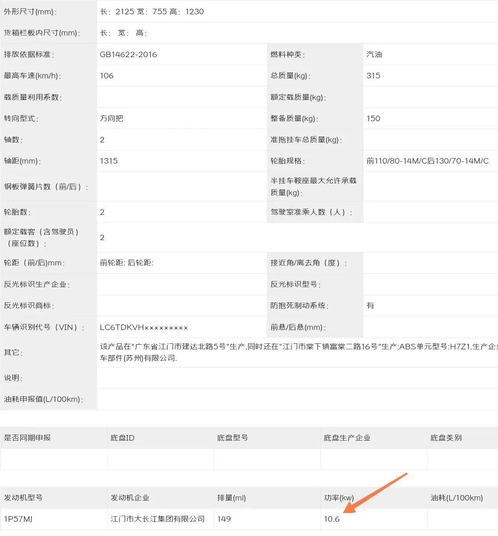
Task: Click column header 发动机企业
Action: pos(130,498)
